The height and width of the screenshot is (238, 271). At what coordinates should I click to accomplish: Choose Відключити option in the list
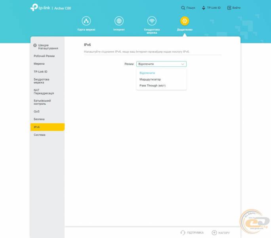click(147, 73)
